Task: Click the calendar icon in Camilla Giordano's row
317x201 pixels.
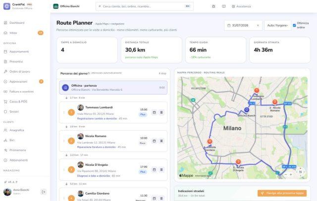Action: pyautogui.click(x=154, y=199)
